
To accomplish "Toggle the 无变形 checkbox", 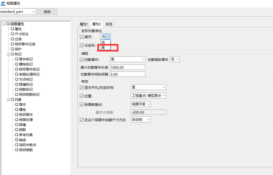I will coord(82,46).
